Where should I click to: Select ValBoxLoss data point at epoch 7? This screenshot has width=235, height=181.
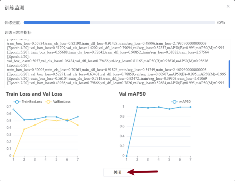78,125
